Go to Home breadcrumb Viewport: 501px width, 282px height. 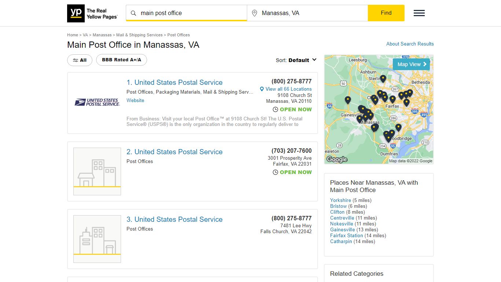[73, 35]
